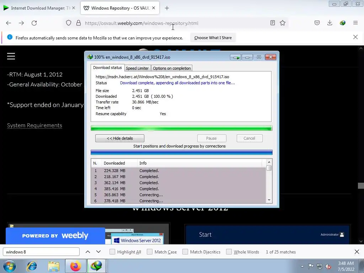Click the find bar search field
This screenshot has height=273, width=364.
[x=41, y=252]
